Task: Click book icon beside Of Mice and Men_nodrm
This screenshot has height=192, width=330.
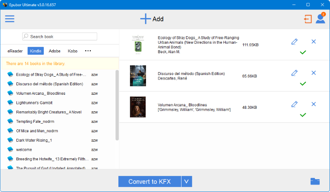Action: pyautogui.click(x=10, y=131)
